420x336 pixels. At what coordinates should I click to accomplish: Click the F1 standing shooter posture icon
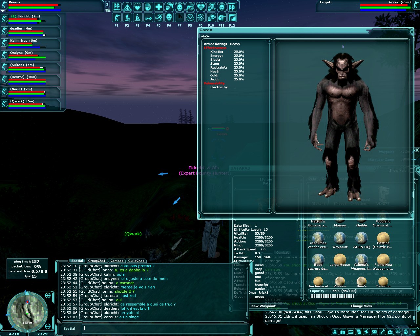click(116, 17)
